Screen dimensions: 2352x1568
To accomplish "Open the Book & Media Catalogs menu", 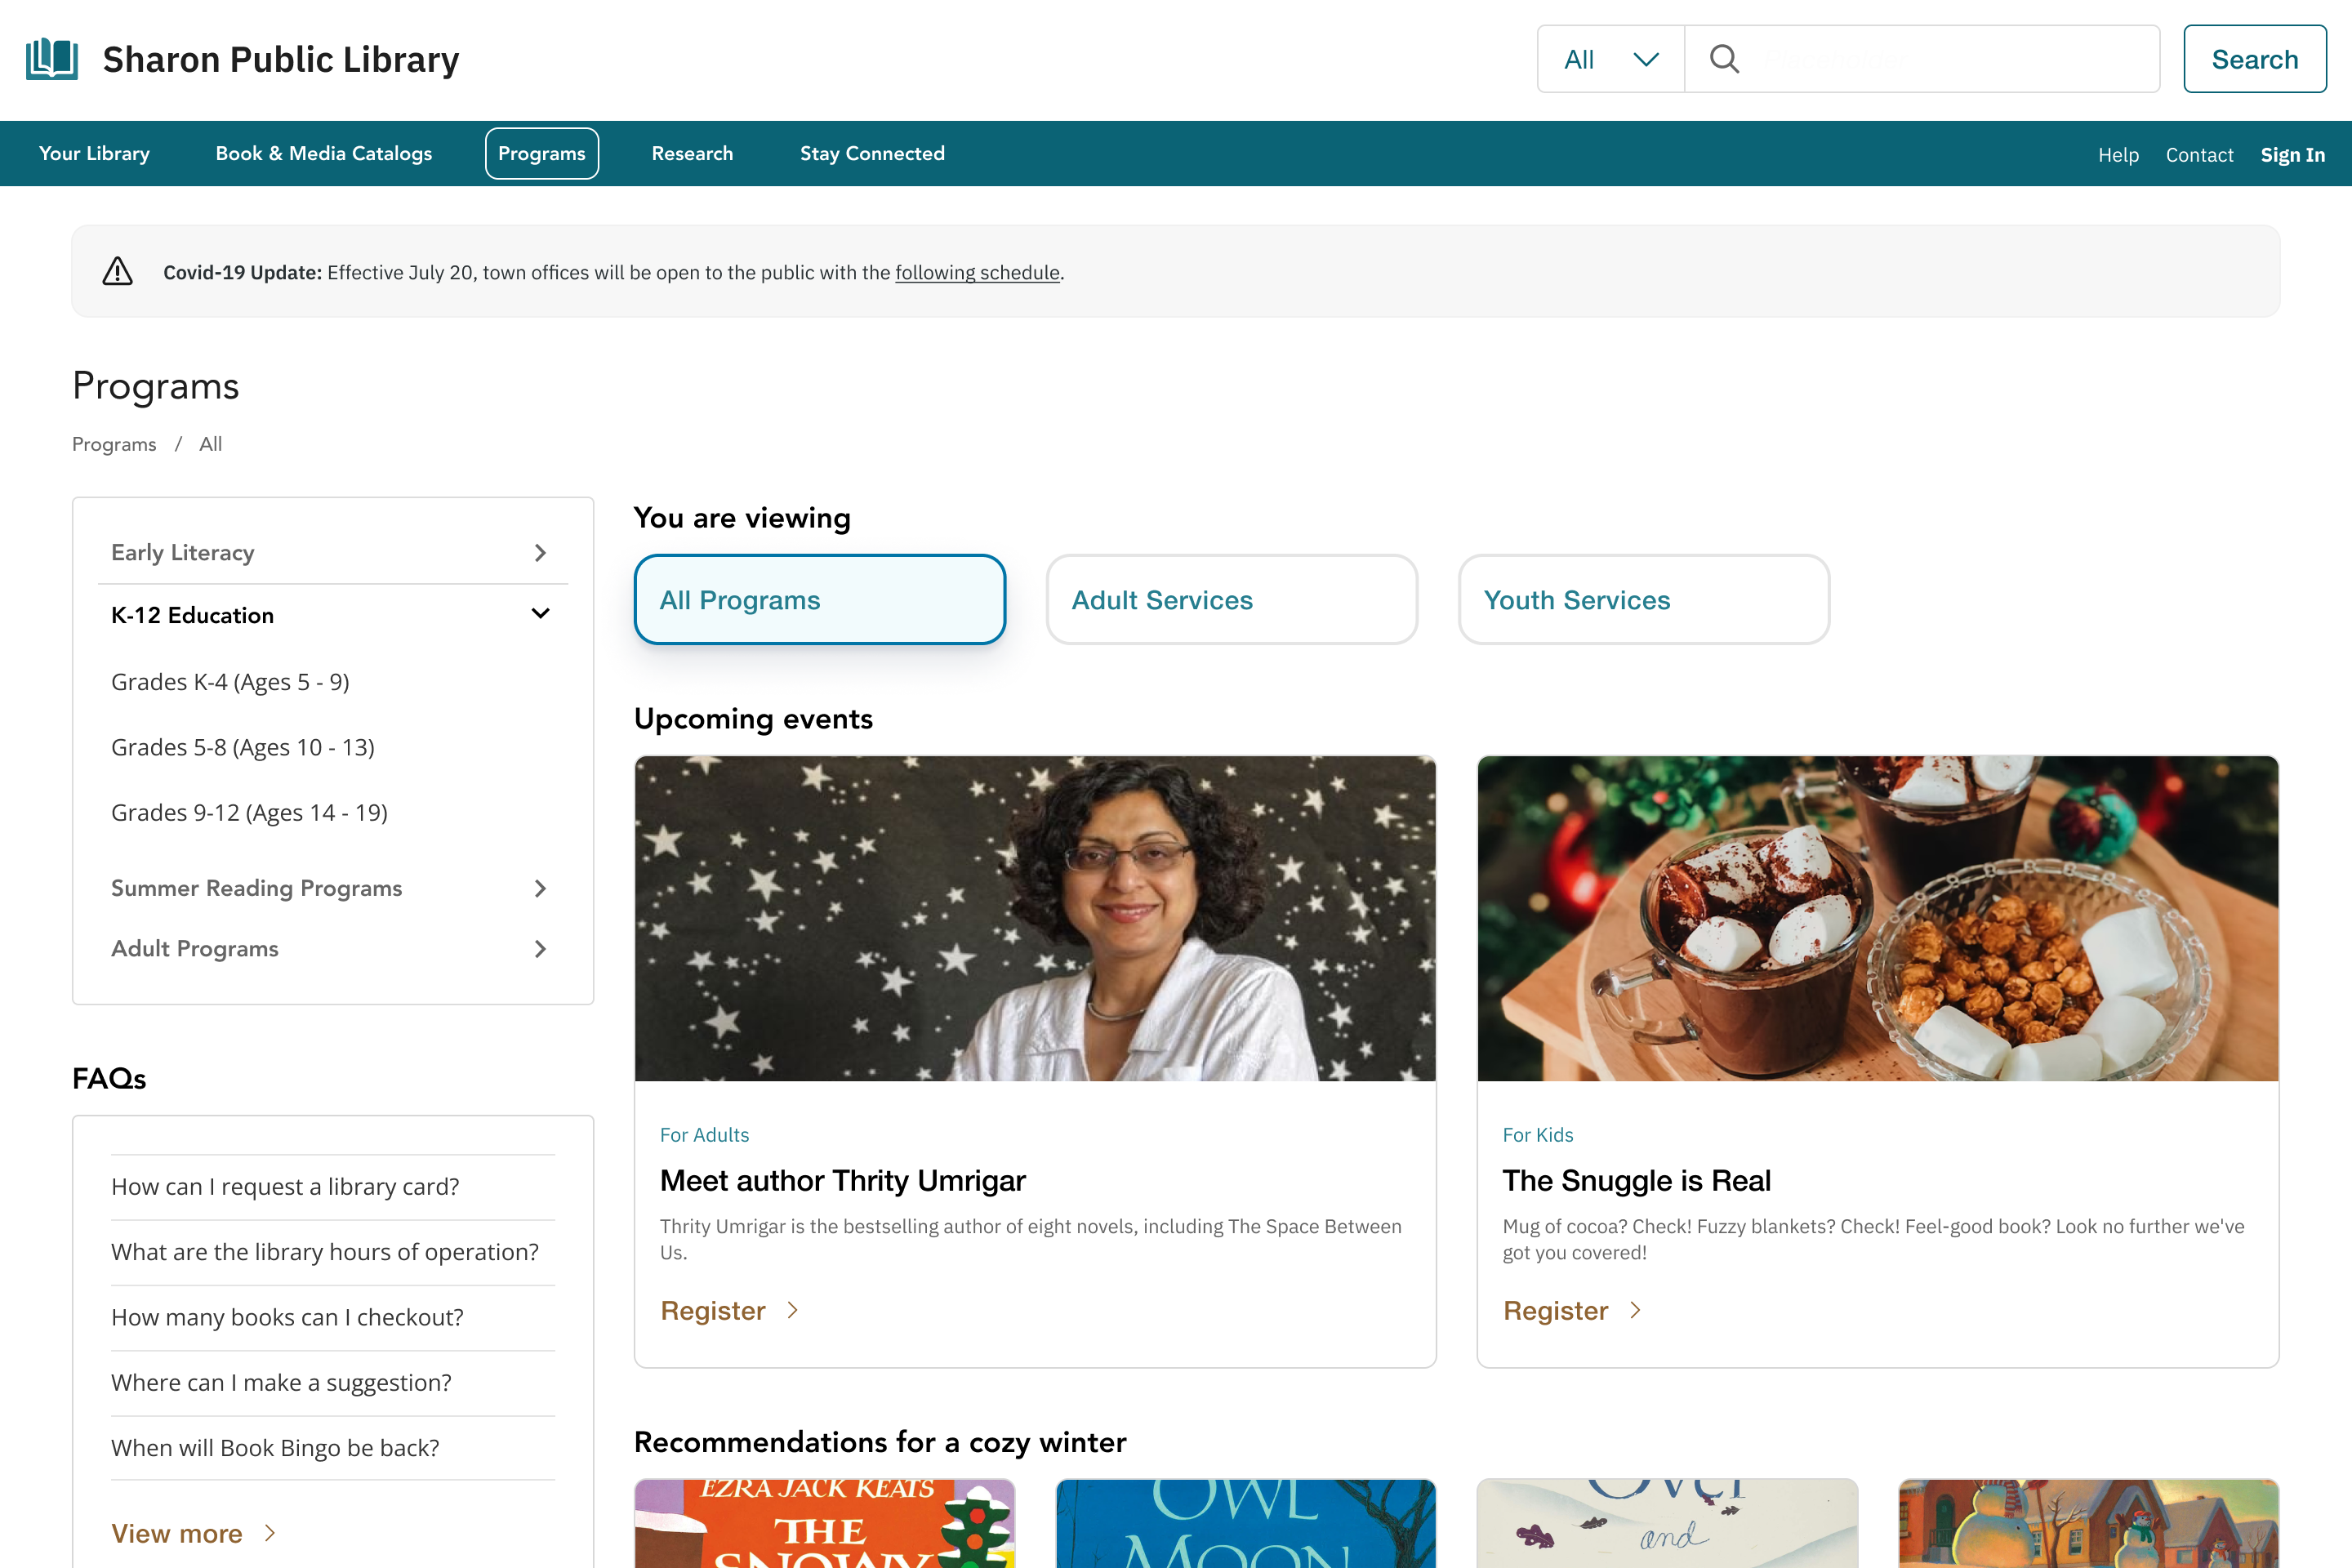I will tap(324, 153).
